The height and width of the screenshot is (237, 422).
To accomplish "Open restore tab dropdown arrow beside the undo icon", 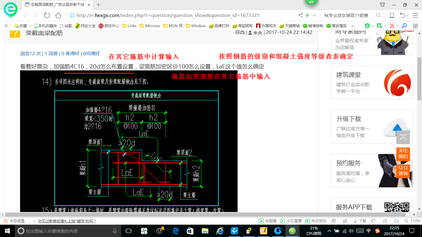I will tap(407, 16).
